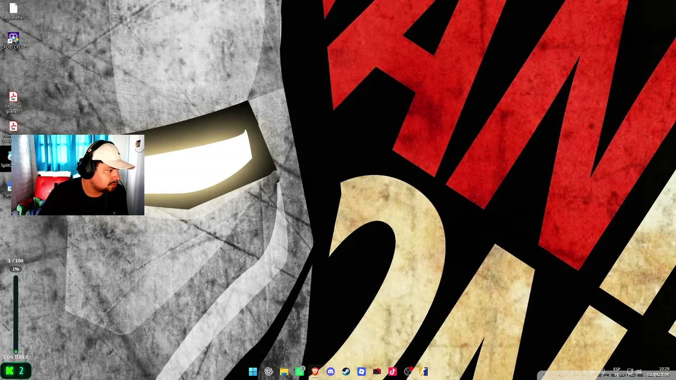
Task: Launch Steam from the taskbar
Action: click(x=346, y=372)
